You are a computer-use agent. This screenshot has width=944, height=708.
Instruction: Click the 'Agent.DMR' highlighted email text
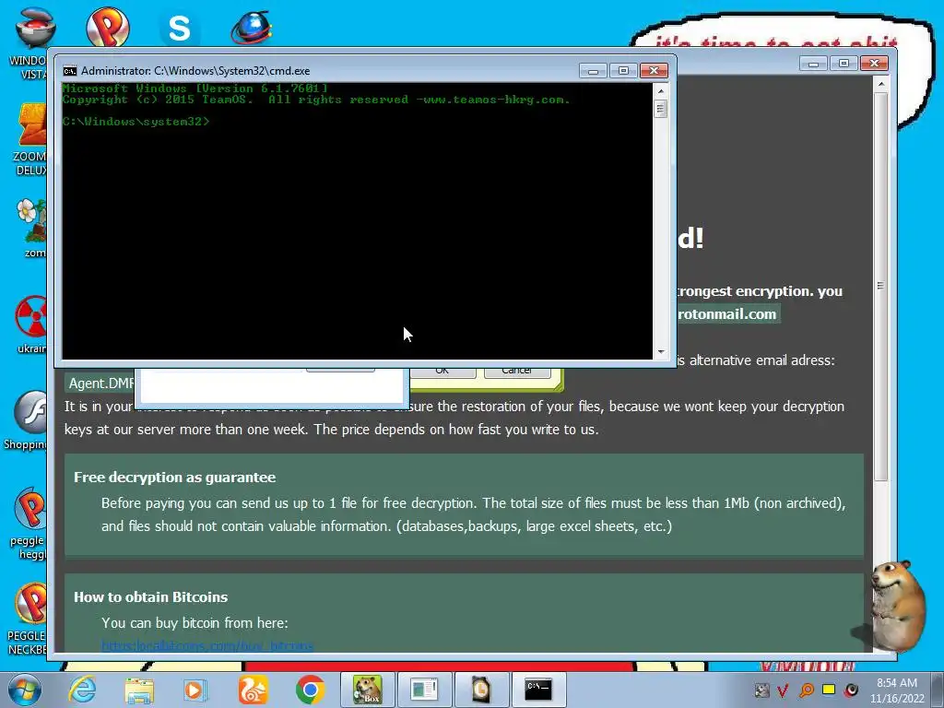click(x=100, y=383)
